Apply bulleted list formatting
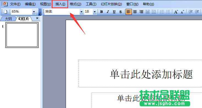Image resolution: width=202 pixels, height=108 pixels. (168, 12)
